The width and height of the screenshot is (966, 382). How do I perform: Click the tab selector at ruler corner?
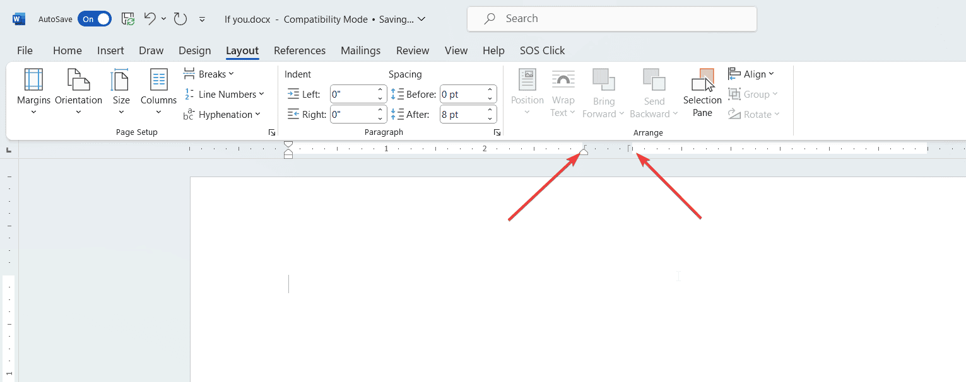click(9, 150)
